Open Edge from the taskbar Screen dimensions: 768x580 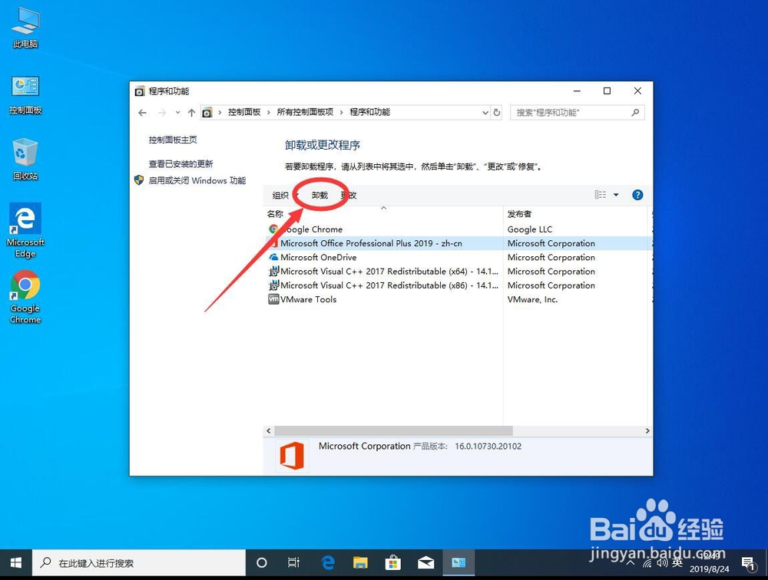[x=328, y=563]
